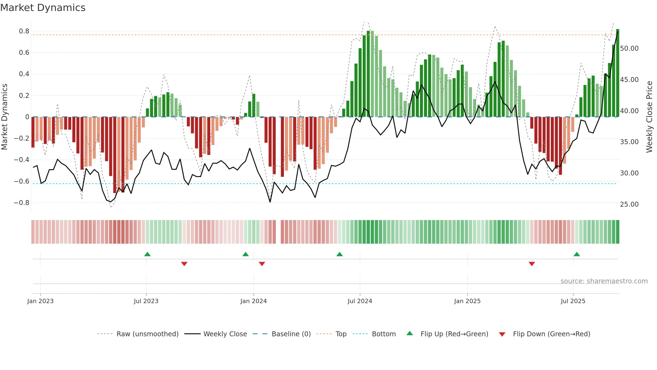The width and height of the screenshot is (657, 370).
Task: Click the Jan 2025 x-axis label
Action: (x=468, y=301)
